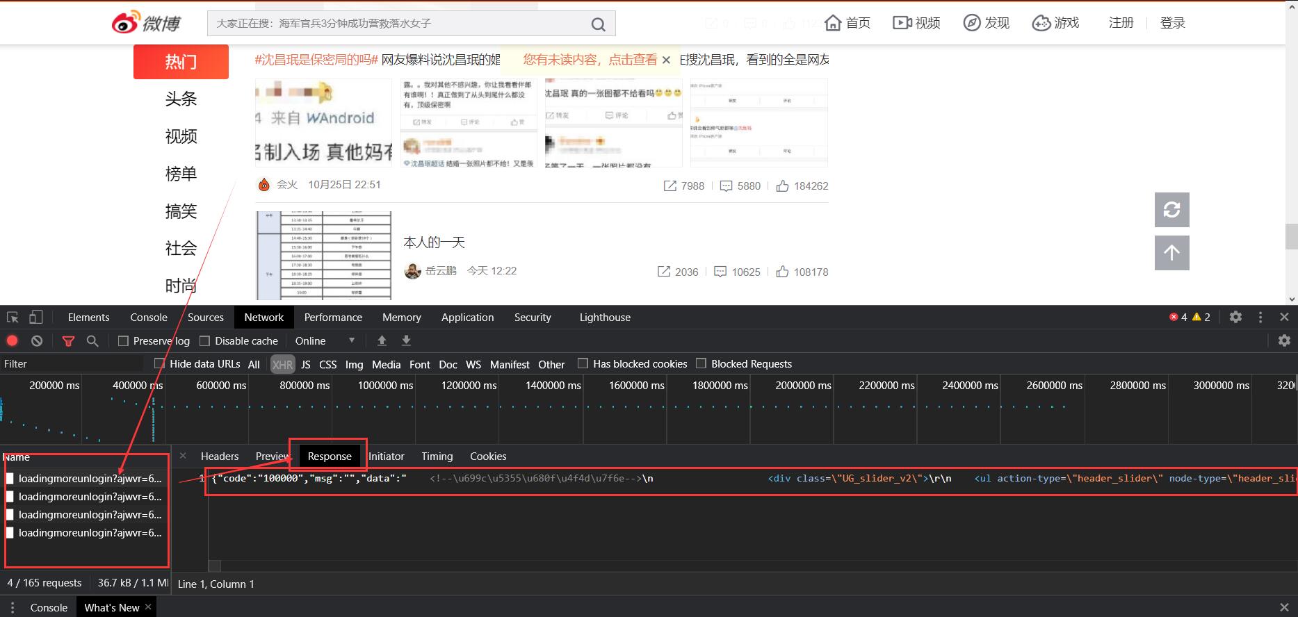Open the Cookies tab
The image size is (1298, 617).
(x=488, y=456)
